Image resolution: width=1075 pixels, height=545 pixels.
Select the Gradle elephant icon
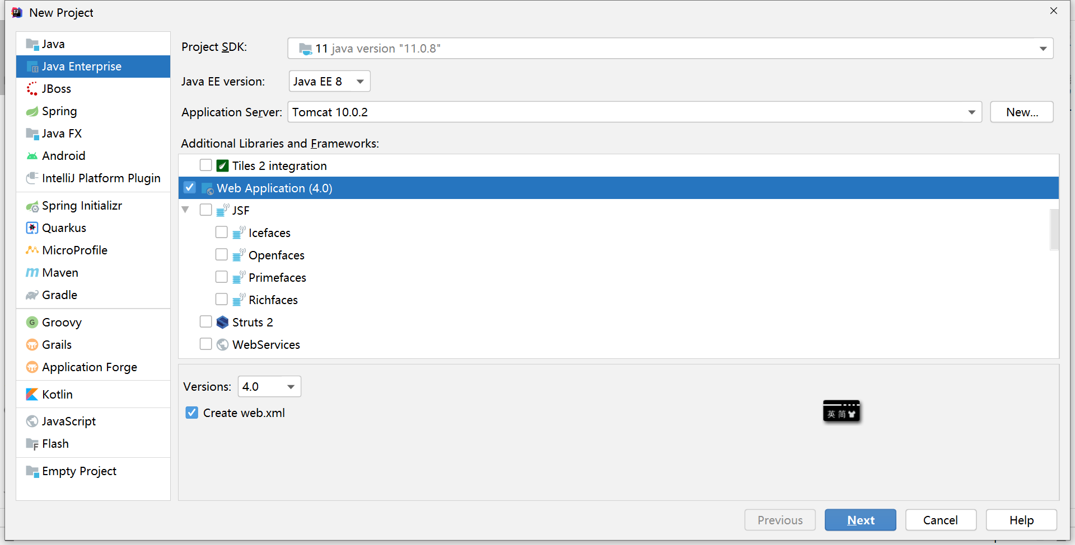click(32, 295)
